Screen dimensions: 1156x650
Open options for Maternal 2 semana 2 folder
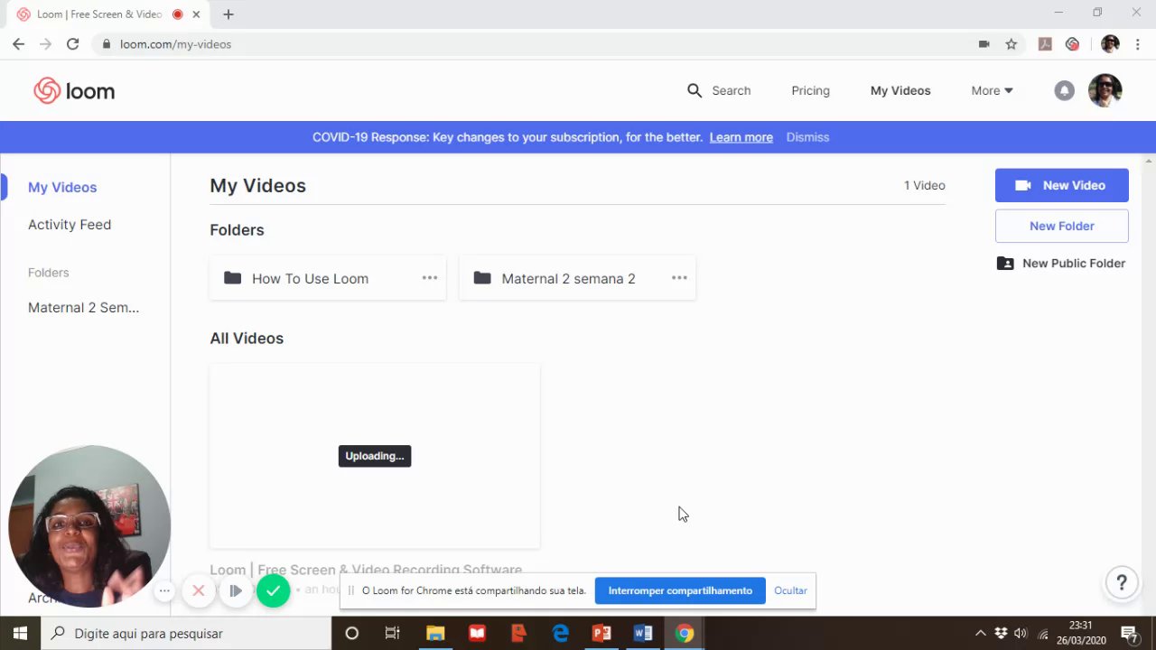(x=679, y=278)
